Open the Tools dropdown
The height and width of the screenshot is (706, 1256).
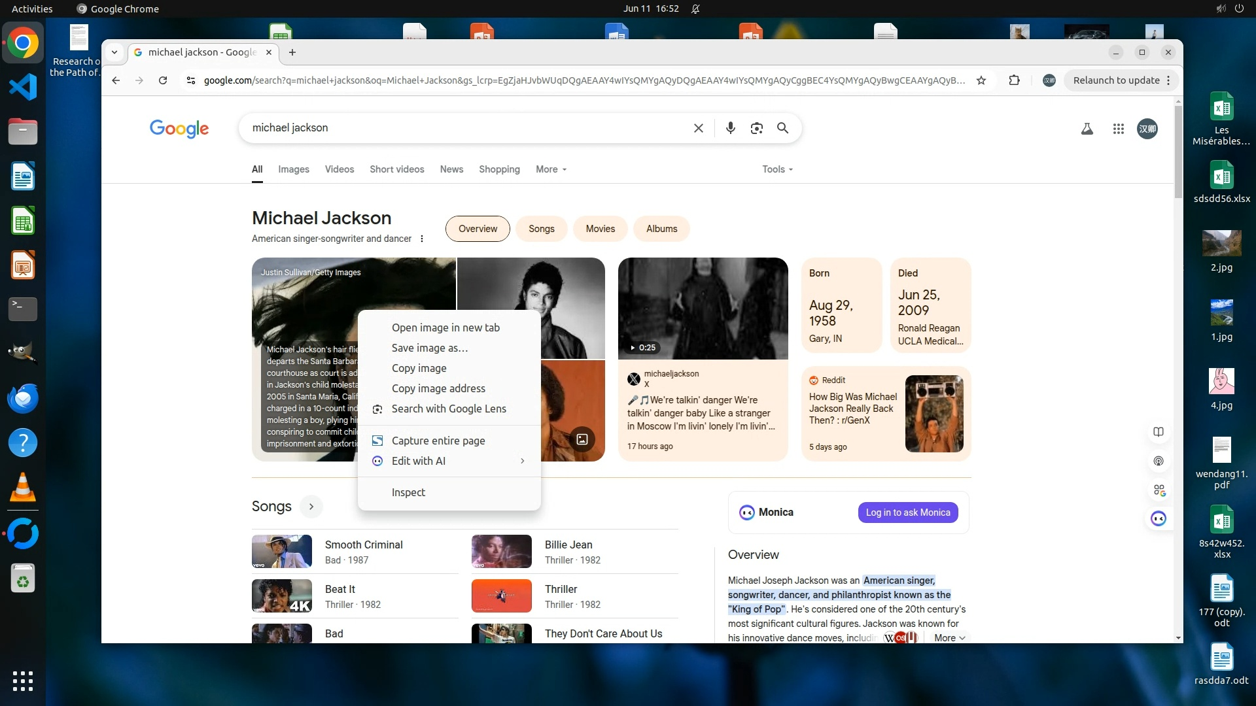point(776,169)
